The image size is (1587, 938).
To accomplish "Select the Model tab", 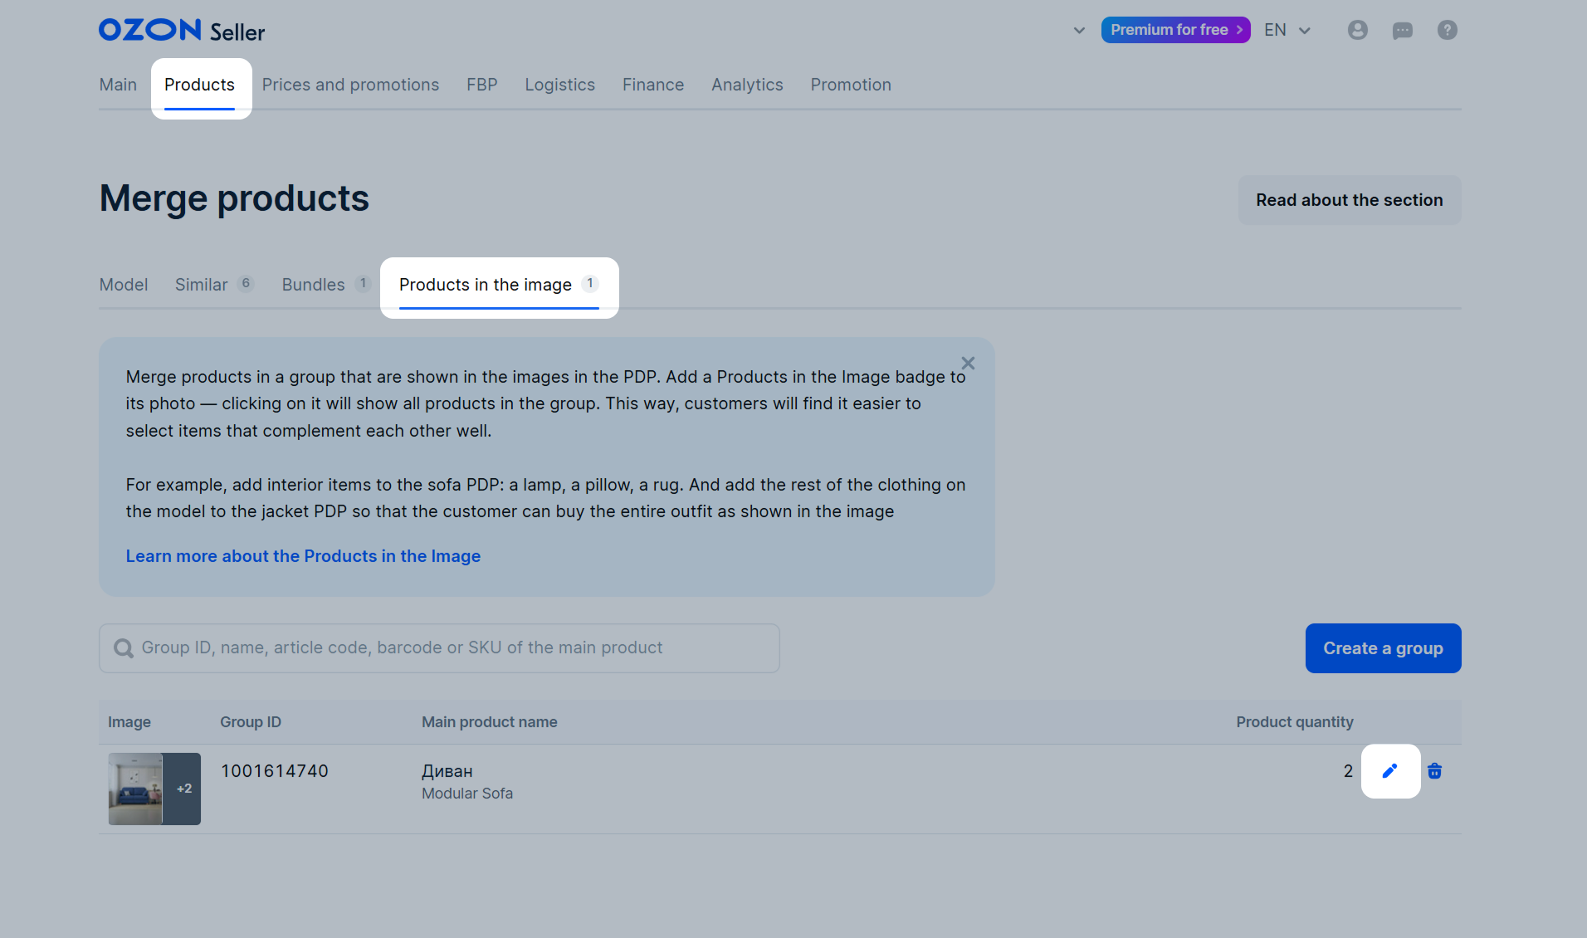I will click(124, 285).
